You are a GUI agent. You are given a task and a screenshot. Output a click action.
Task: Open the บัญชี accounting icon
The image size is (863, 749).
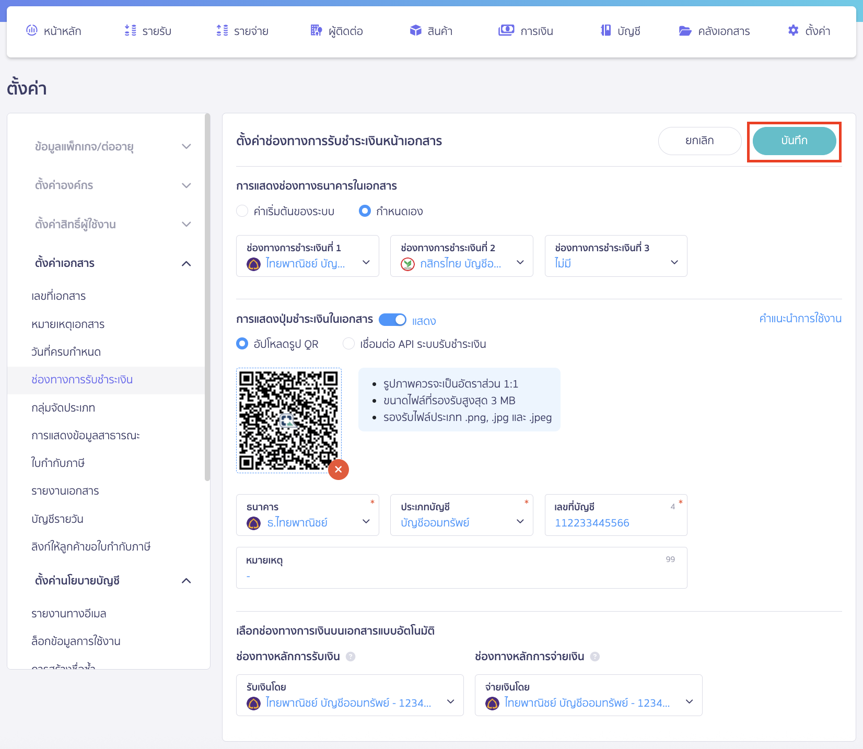click(605, 30)
